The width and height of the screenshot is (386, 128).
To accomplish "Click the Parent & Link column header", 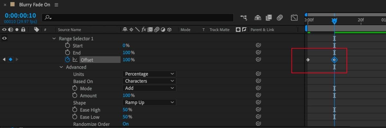I will click(262, 30).
